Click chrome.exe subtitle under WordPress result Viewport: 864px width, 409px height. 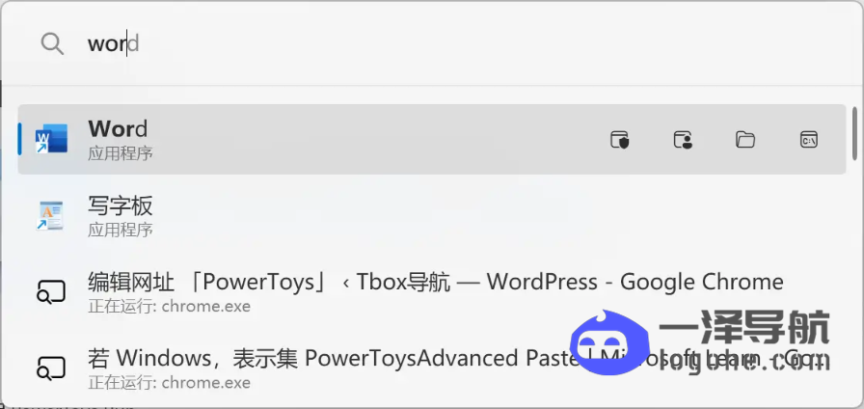169,306
